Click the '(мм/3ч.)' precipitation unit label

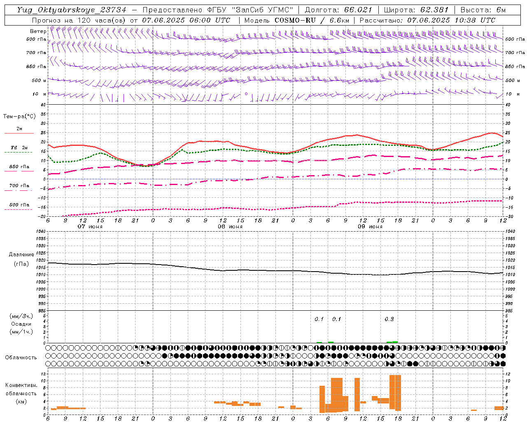(21, 316)
